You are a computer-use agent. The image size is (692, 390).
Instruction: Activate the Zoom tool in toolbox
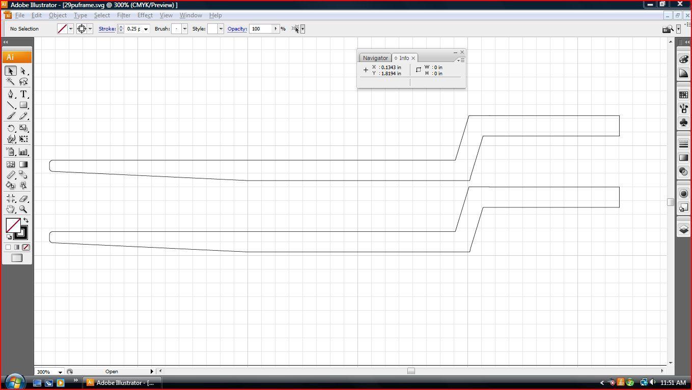point(23,209)
